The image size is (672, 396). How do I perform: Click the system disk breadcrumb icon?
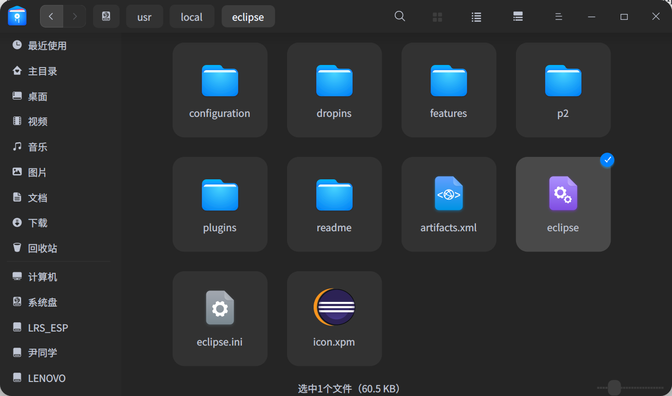[106, 16]
